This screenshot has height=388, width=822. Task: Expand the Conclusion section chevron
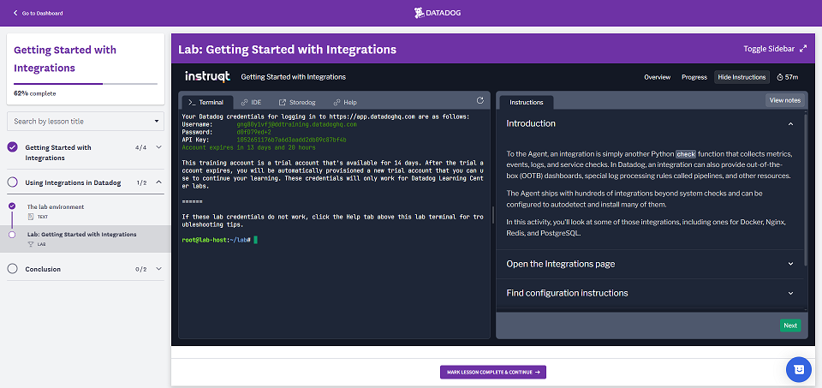pyautogui.click(x=159, y=269)
